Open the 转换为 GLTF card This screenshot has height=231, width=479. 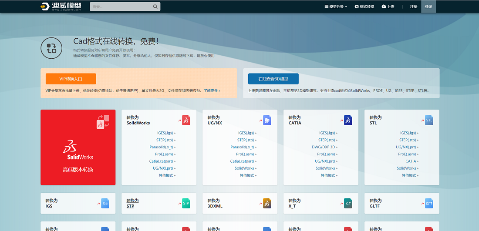402,203
